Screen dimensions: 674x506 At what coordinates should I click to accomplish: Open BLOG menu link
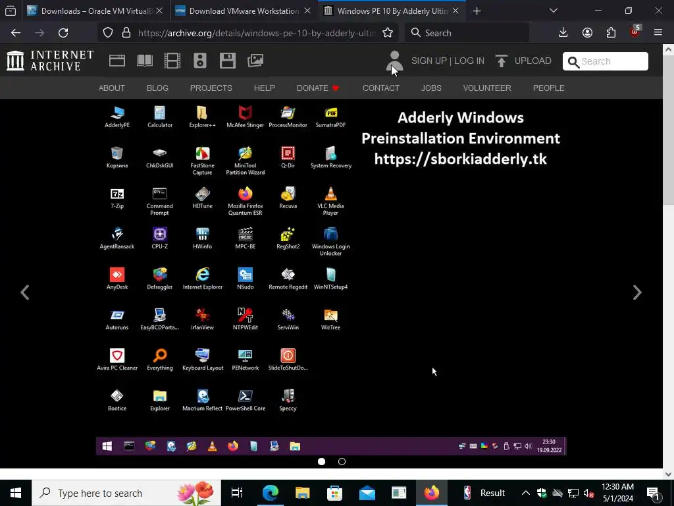tap(157, 88)
